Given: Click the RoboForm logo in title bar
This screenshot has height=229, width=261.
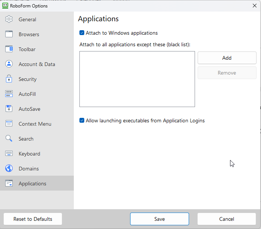Looking at the screenshot, I should [x=5, y=6].
